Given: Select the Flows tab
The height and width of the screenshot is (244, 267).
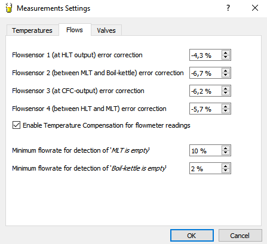Looking at the screenshot, I should click(75, 30).
